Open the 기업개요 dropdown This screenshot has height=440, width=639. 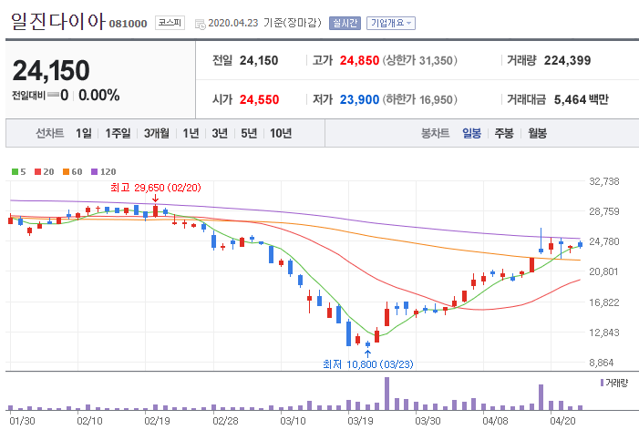tap(391, 23)
